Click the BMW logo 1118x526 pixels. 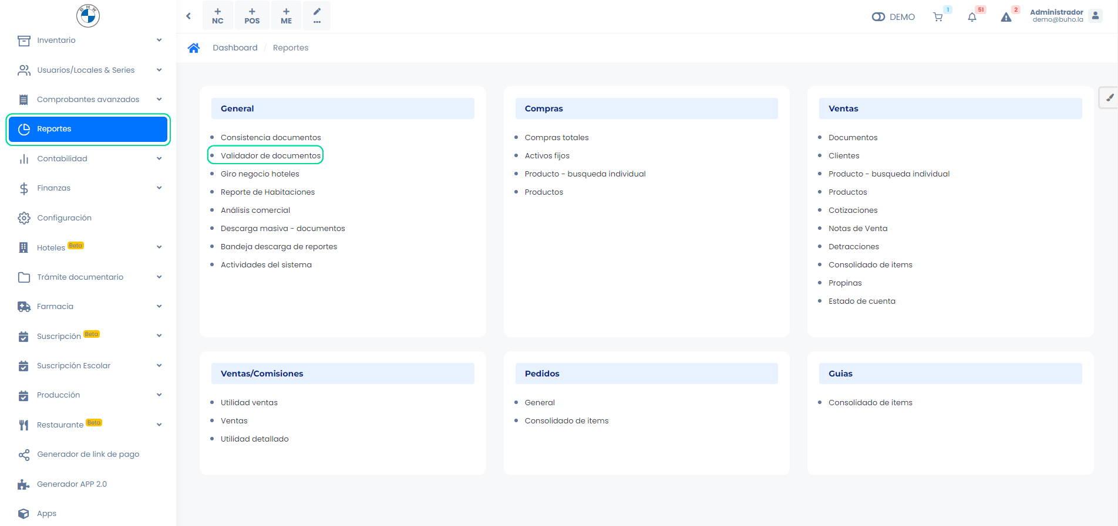coord(88,16)
